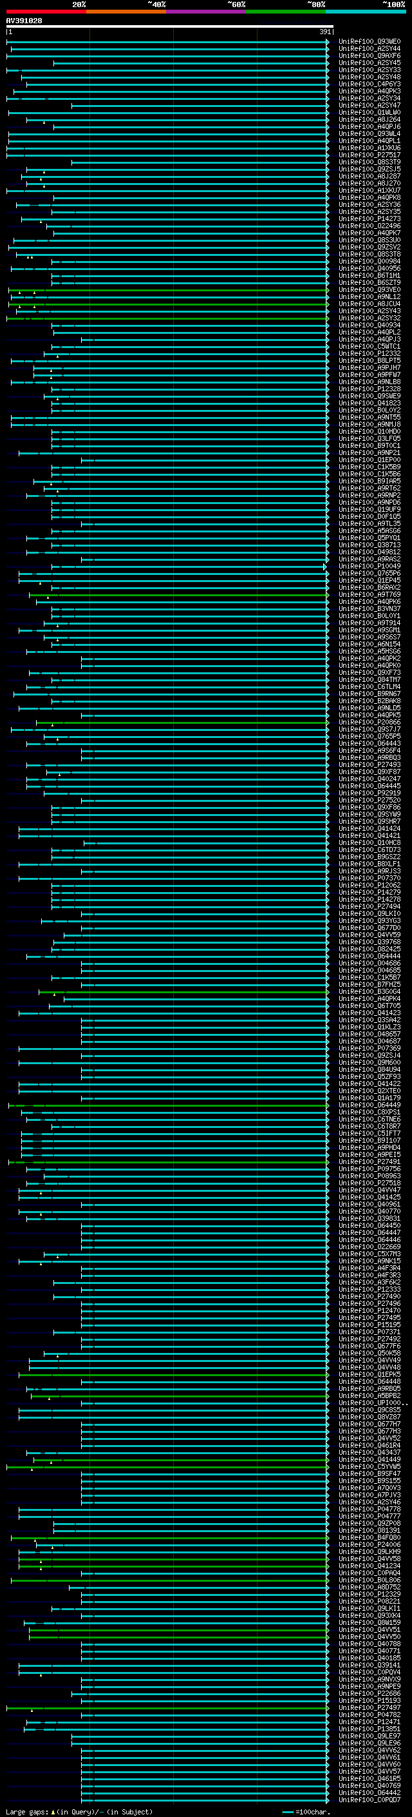Click the query end position 391 label
This screenshot has height=1817, width=412.
[324, 32]
